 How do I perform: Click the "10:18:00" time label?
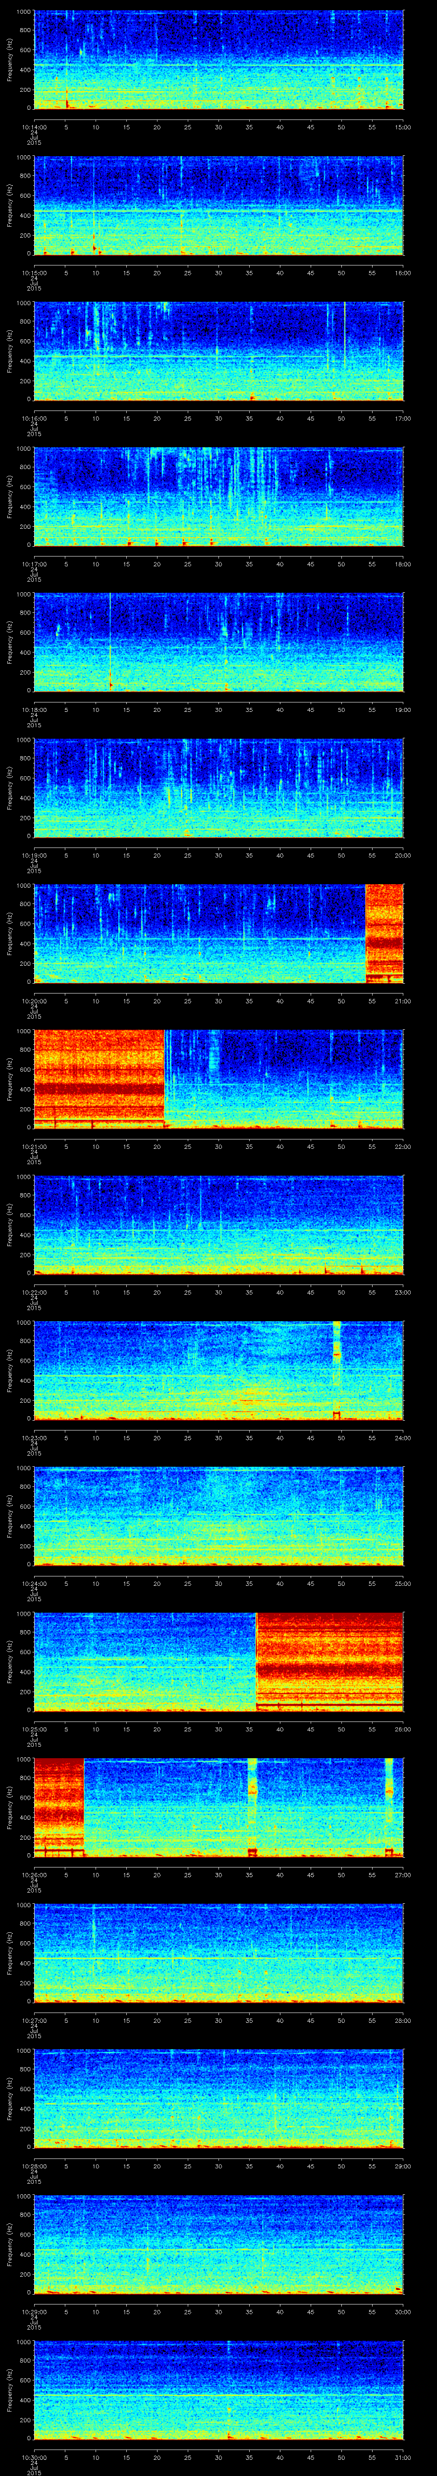[x=34, y=708]
